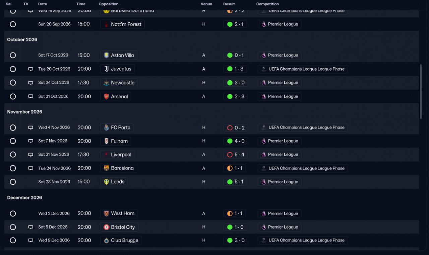Open the 5 - 4 Liverpool result
The image size is (429, 255).
click(236, 155)
